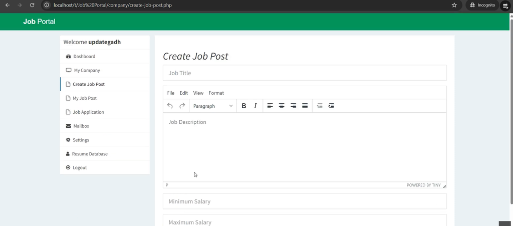Click the decrease indent icon
Viewport: 513px width, 226px height.
[x=320, y=106]
